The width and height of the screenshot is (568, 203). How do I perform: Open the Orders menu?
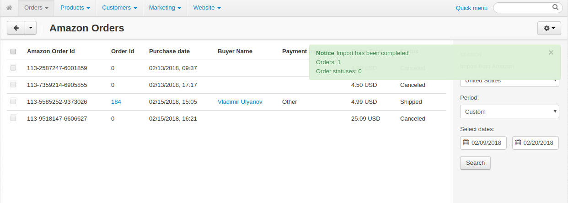click(x=36, y=8)
